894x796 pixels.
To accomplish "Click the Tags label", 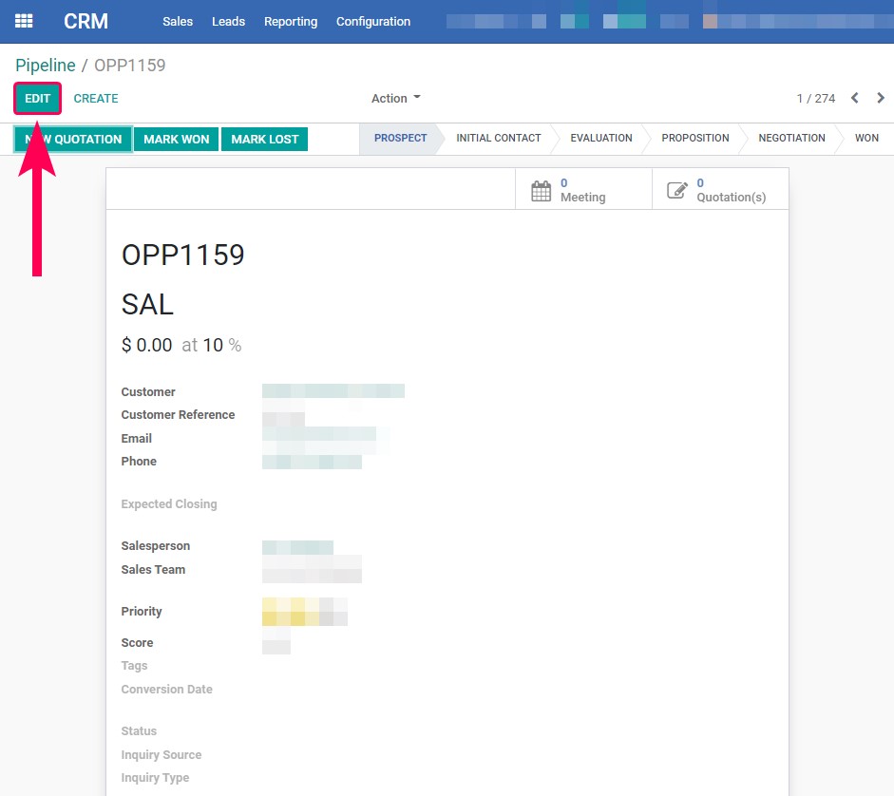I will [134, 666].
